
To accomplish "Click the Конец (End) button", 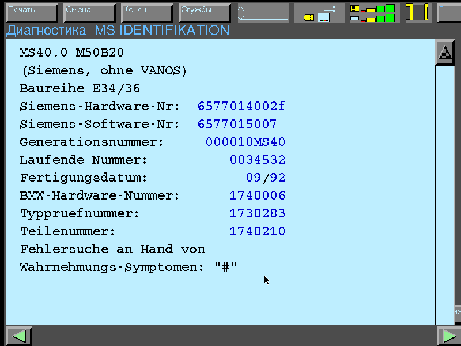I will click(x=147, y=13).
